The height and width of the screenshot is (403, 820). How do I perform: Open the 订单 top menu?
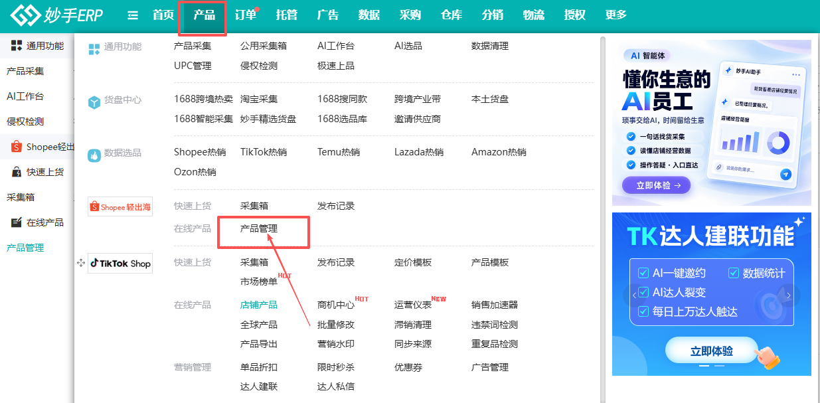click(246, 15)
